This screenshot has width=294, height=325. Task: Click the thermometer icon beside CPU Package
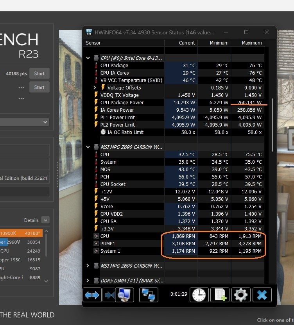click(96, 65)
